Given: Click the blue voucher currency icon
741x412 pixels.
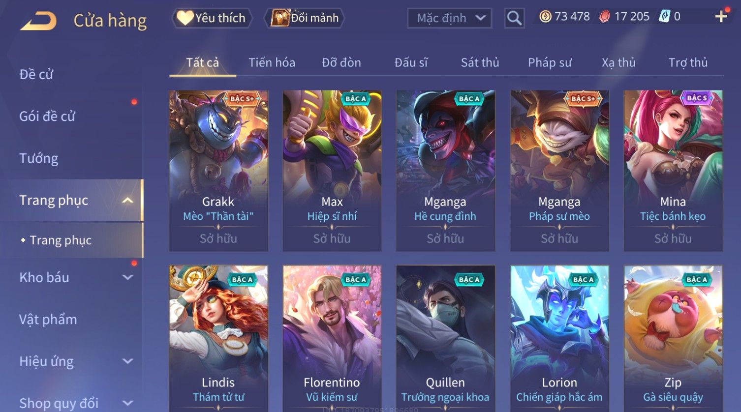Looking at the screenshot, I should pyautogui.click(x=664, y=17).
